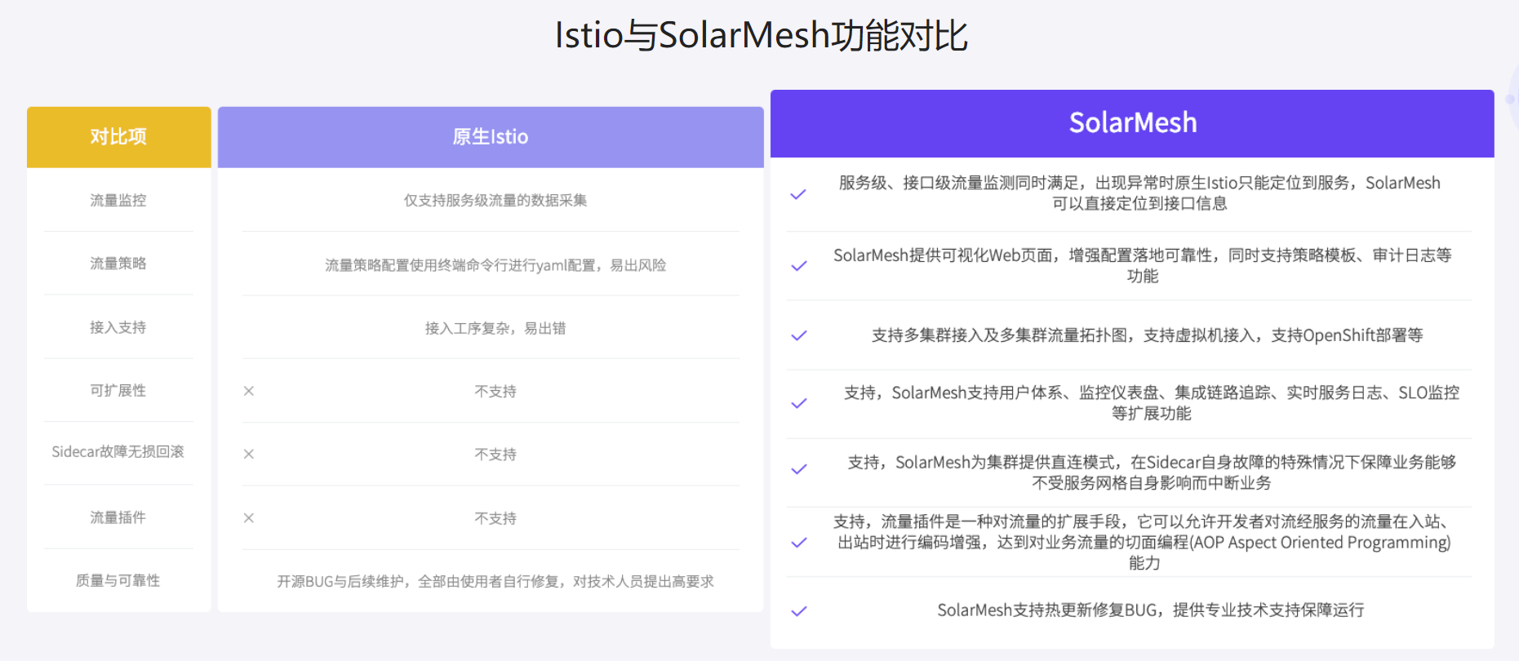1519x661 pixels.
Task: Click the X icon in Istio Sidecar故障无损回滚 row
Action: (249, 454)
